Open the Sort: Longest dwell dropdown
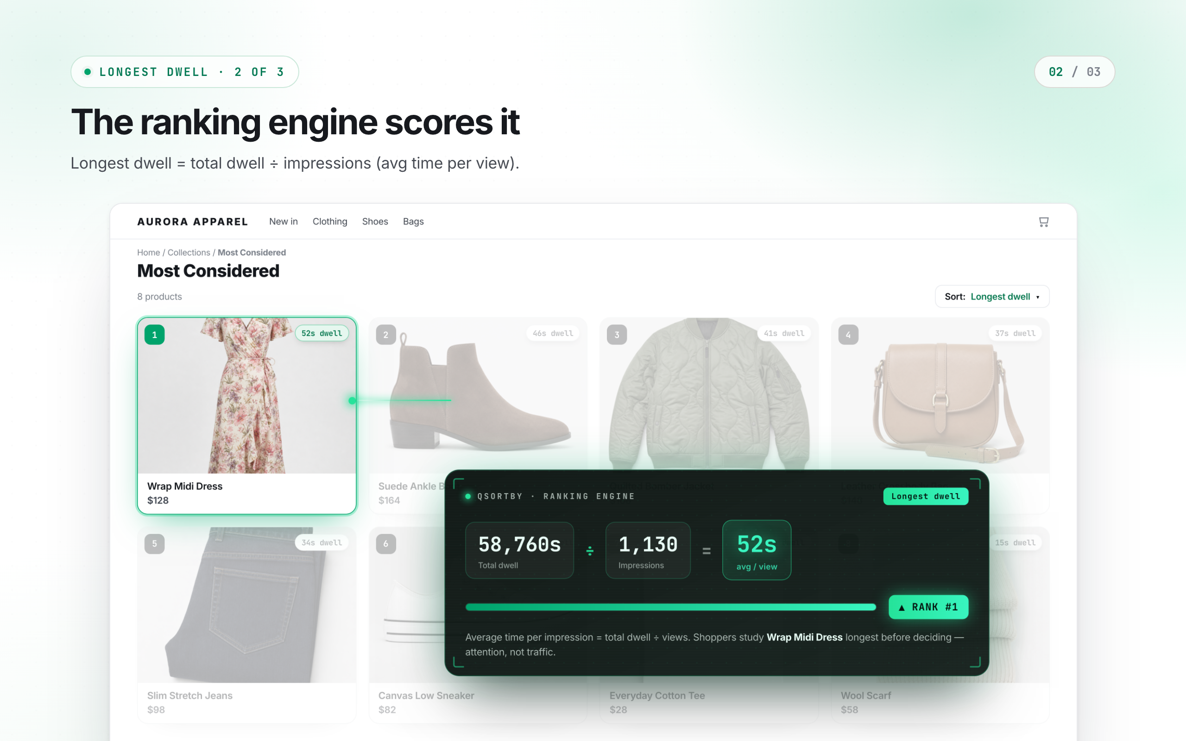 pos(992,296)
